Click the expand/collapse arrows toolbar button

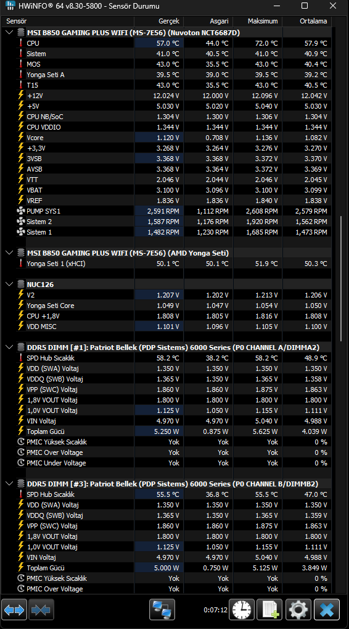[14, 610]
